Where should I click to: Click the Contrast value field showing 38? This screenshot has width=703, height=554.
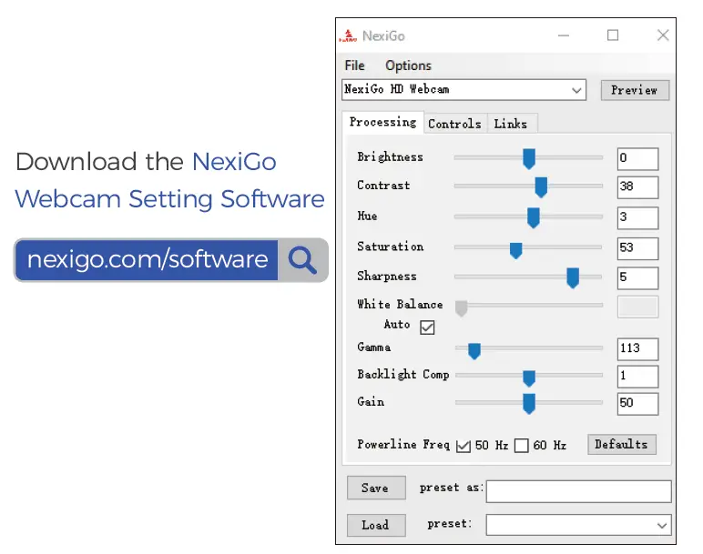(x=637, y=187)
